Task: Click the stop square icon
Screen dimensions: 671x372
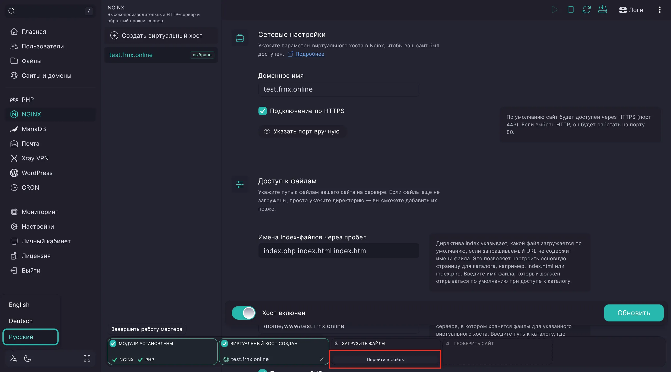Action: click(x=571, y=10)
